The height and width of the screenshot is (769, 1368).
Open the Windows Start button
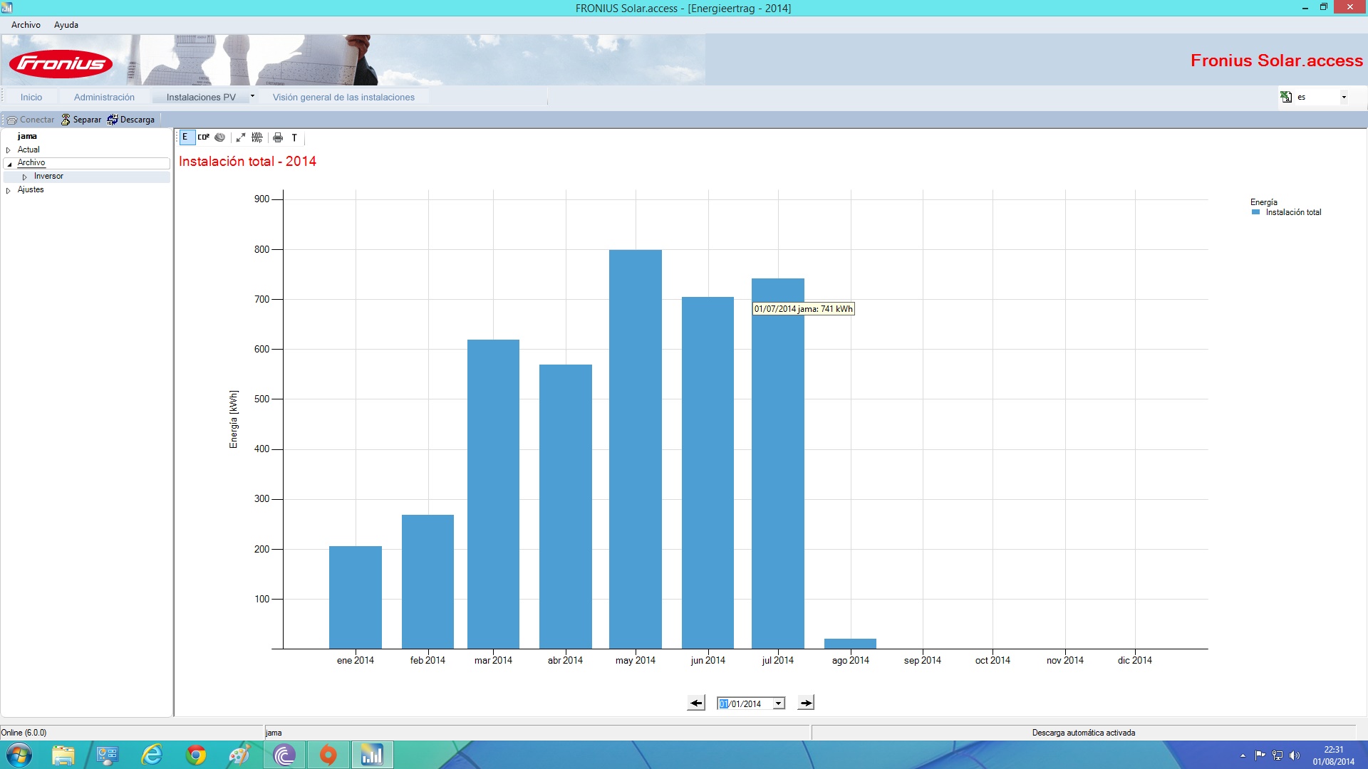tap(19, 755)
